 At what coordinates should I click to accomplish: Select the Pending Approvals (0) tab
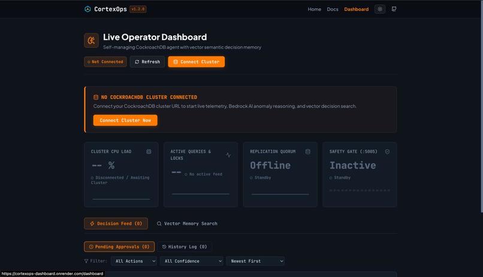[x=119, y=246]
